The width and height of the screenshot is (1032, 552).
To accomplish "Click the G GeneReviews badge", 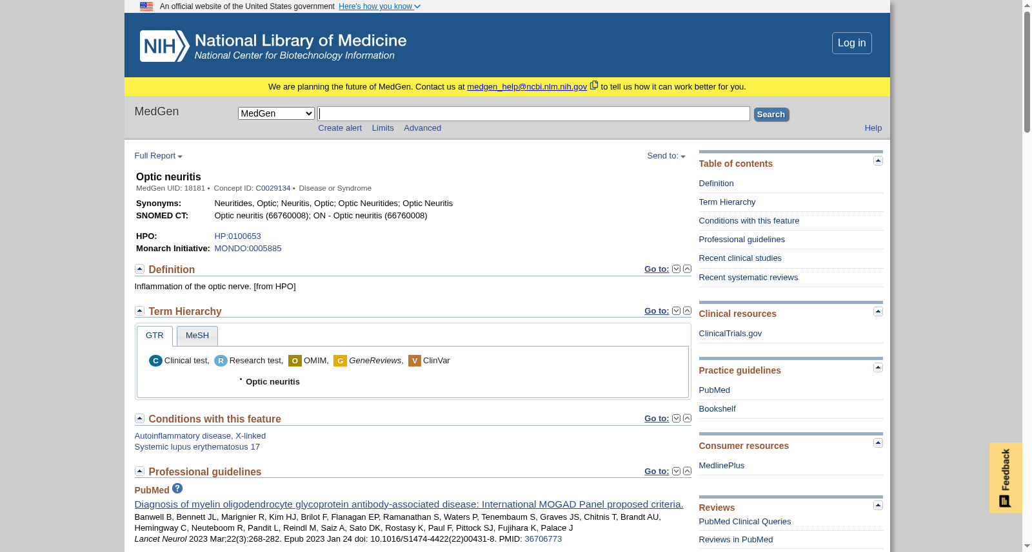I will click(x=340, y=361).
